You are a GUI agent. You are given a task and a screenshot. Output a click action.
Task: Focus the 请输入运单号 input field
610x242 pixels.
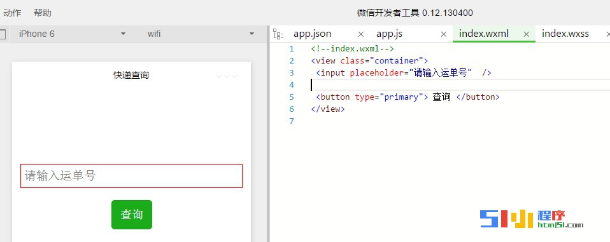click(132, 176)
